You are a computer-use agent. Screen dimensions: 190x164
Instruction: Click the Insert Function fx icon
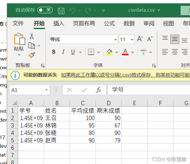tap(98, 90)
